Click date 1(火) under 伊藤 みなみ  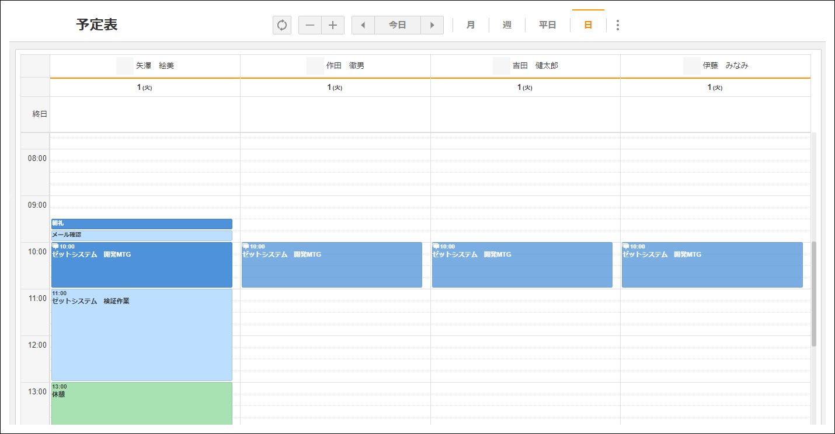(715, 87)
